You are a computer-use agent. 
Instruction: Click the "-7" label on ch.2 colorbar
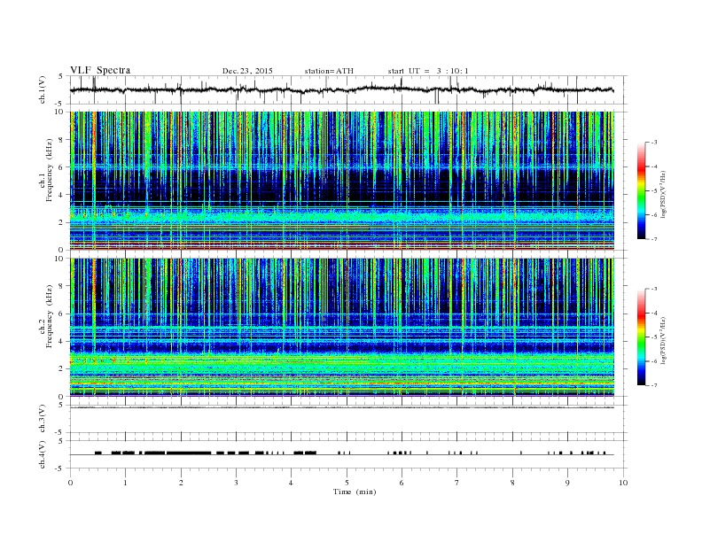click(x=654, y=385)
